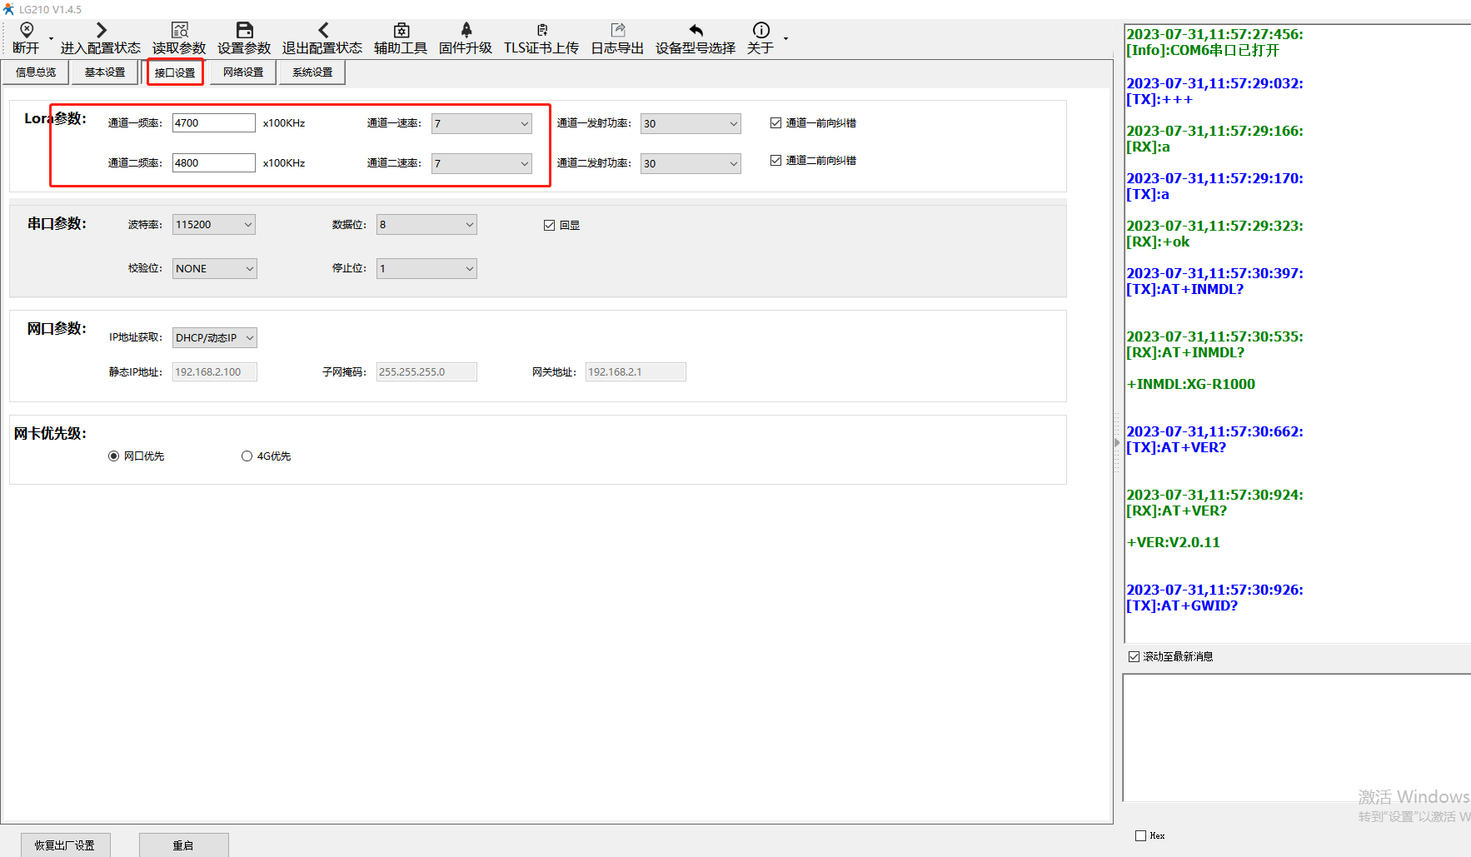Toggle 滚动至最新消息 checkbox
This screenshot has width=1471, height=857.
(x=1134, y=657)
